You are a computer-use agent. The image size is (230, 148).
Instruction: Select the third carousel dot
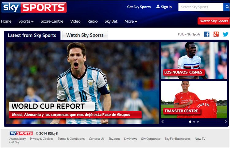[198, 122]
